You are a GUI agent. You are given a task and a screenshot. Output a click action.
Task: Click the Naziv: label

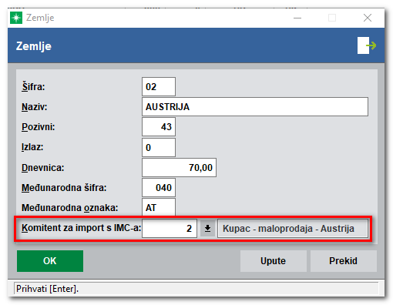coord(35,107)
